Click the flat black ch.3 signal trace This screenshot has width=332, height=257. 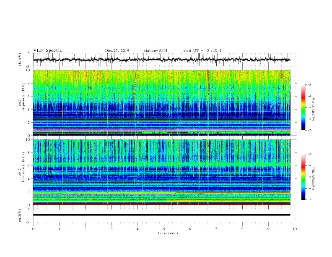(161, 215)
